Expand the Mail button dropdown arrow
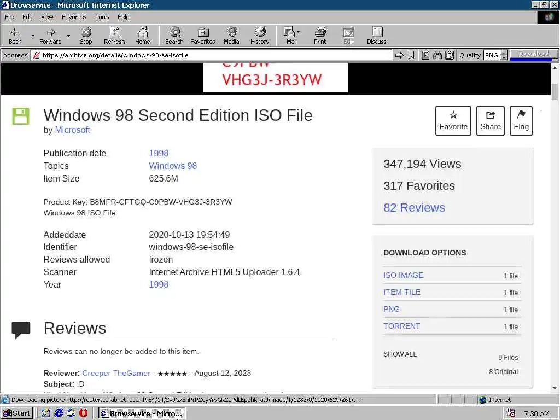This screenshot has width=560, height=420. pyautogui.click(x=299, y=32)
